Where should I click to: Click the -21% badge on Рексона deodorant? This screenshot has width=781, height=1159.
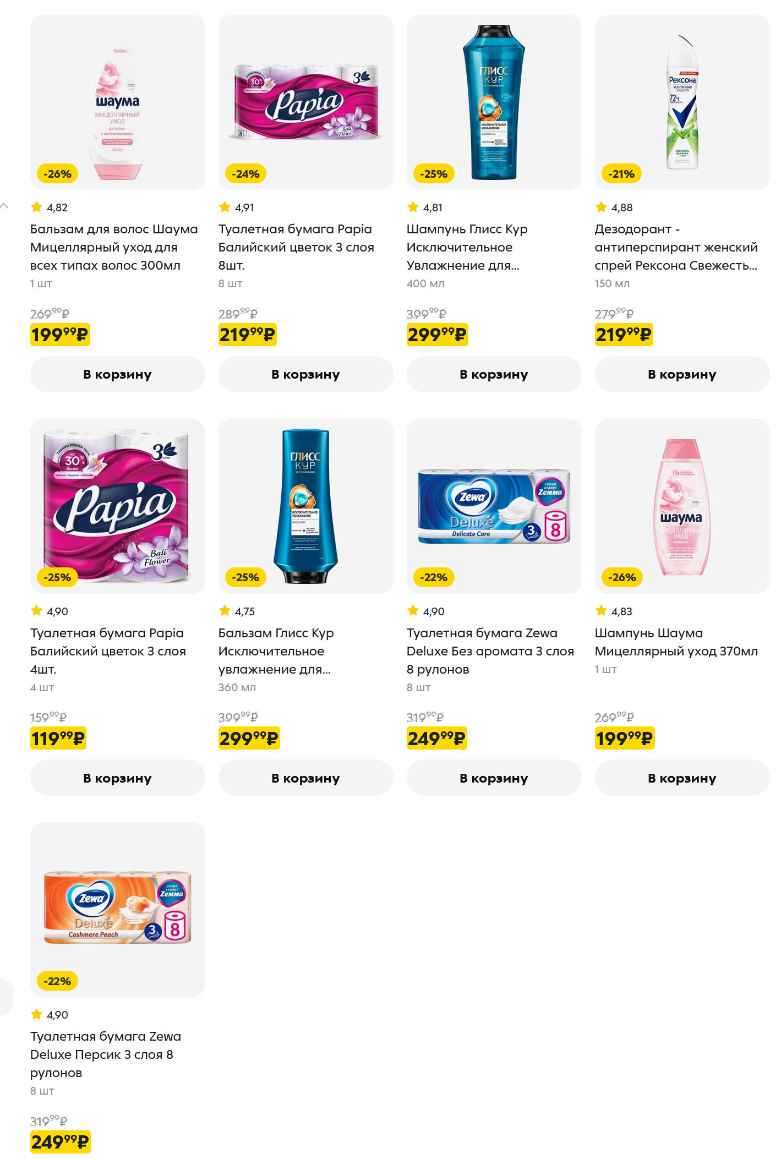[621, 174]
